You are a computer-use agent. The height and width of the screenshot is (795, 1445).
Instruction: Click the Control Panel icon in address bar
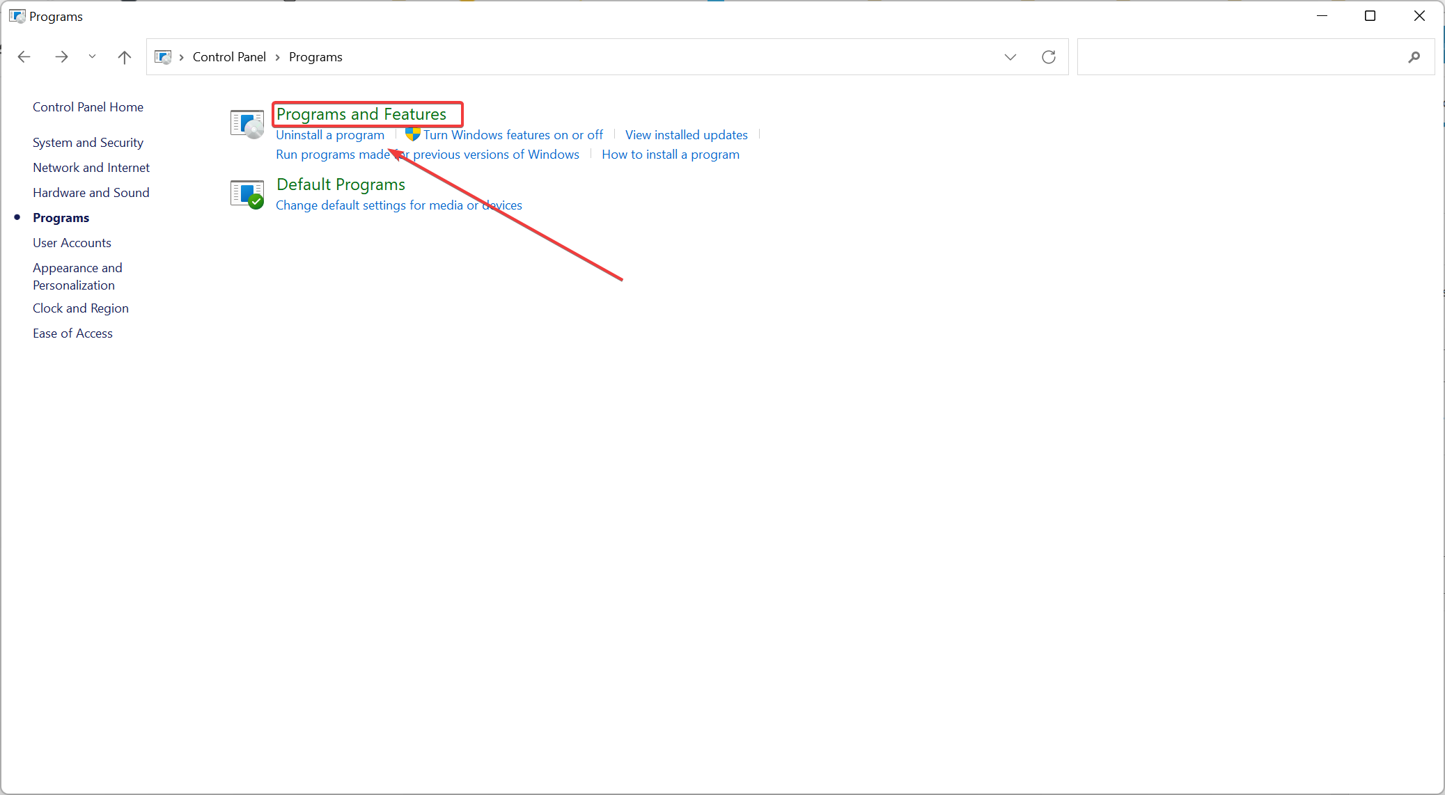163,57
